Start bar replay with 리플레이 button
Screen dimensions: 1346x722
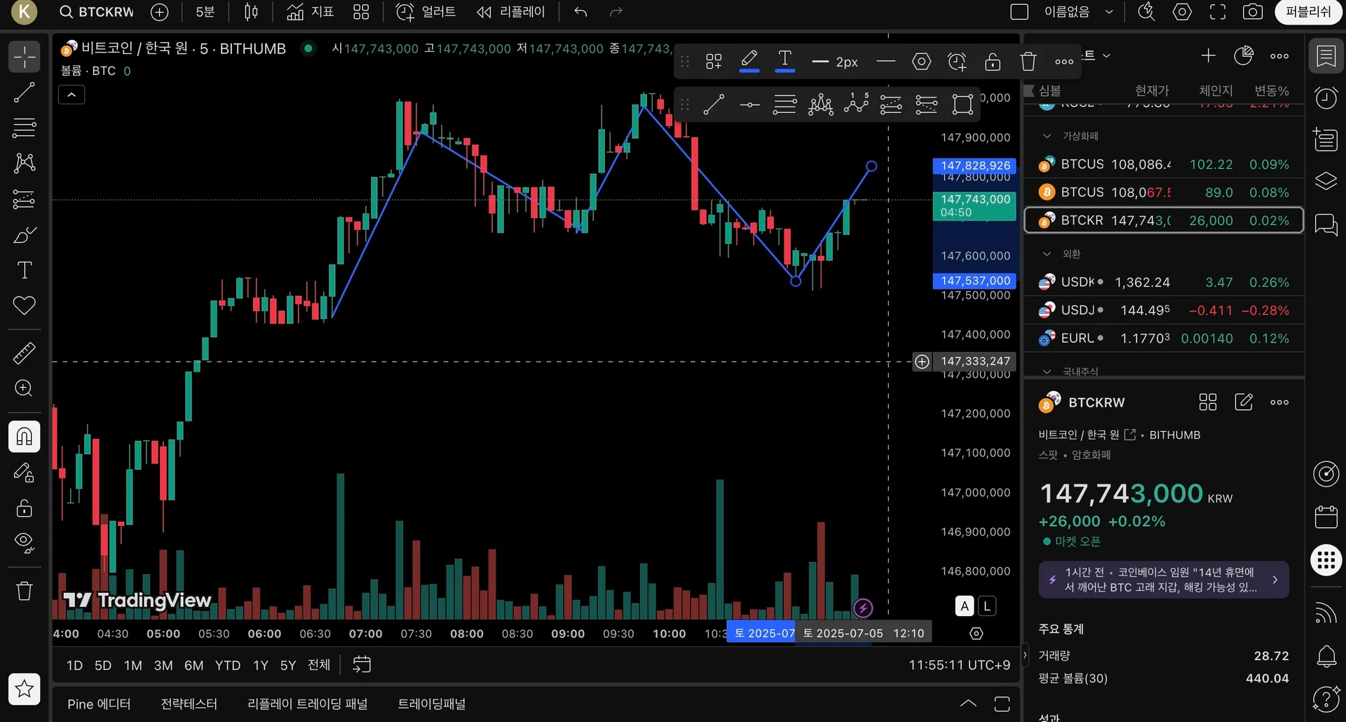[510, 12]
